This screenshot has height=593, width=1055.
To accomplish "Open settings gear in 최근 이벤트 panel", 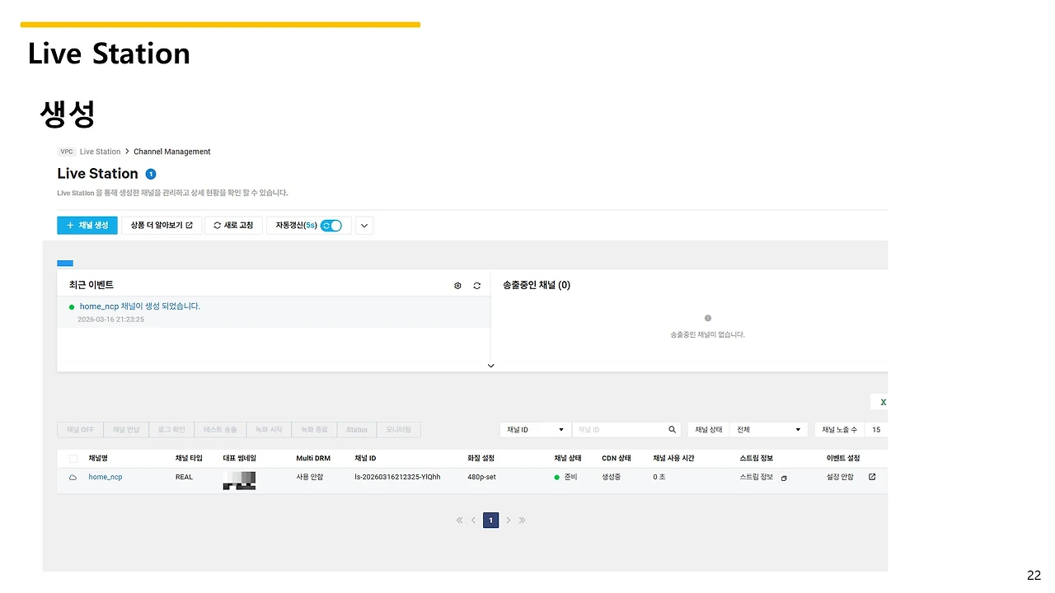I will (458, 286).
